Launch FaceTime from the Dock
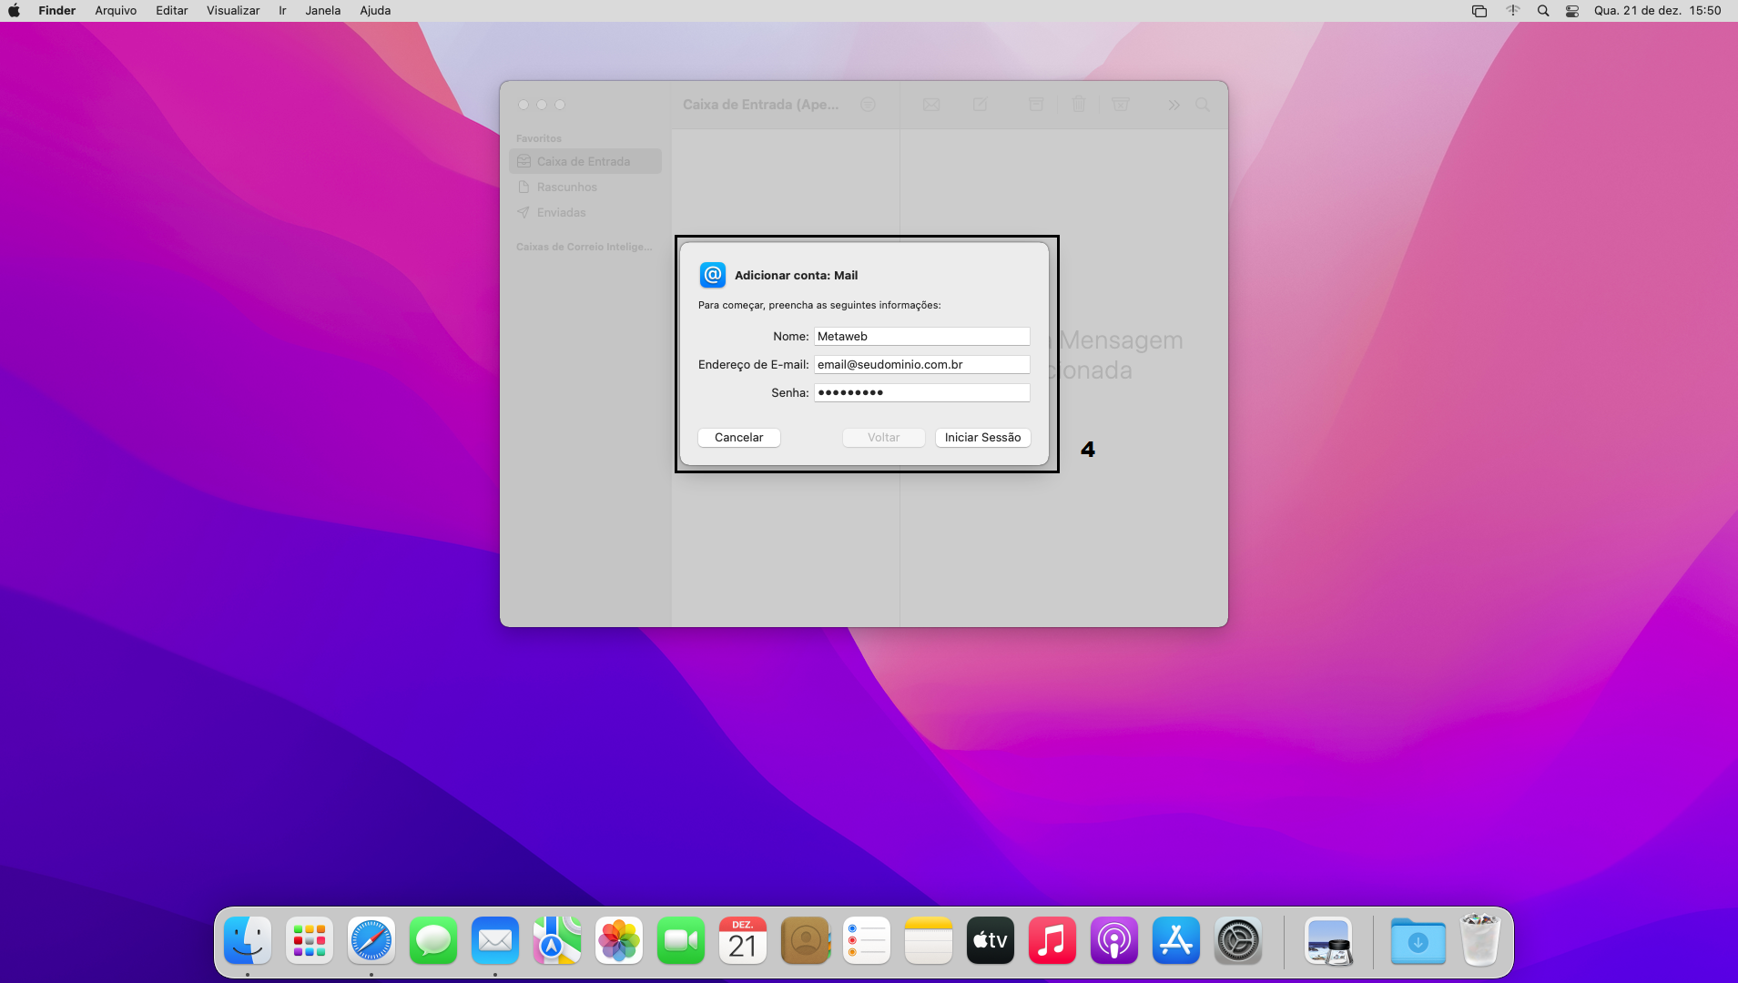The width and height of the screenshot is (1738, 983). coord(681,941)
